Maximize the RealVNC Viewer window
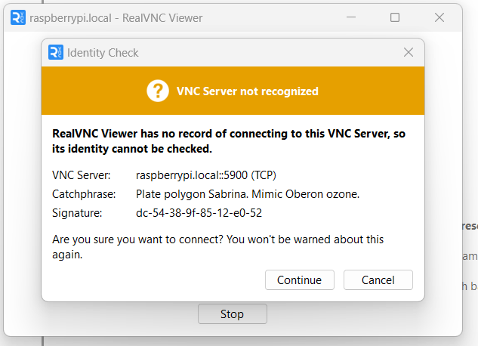Image resolution: width=478 pixels, height=346 pixels. [395, 17]
